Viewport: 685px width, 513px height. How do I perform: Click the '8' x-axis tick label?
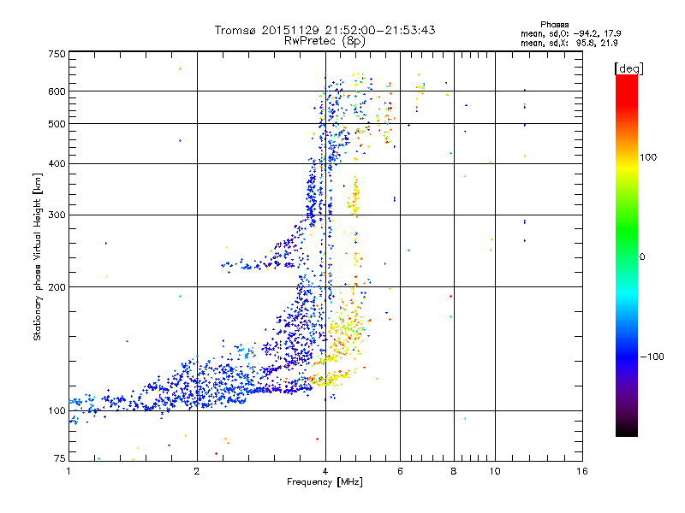pyautogui.click(x=454, y=471)
